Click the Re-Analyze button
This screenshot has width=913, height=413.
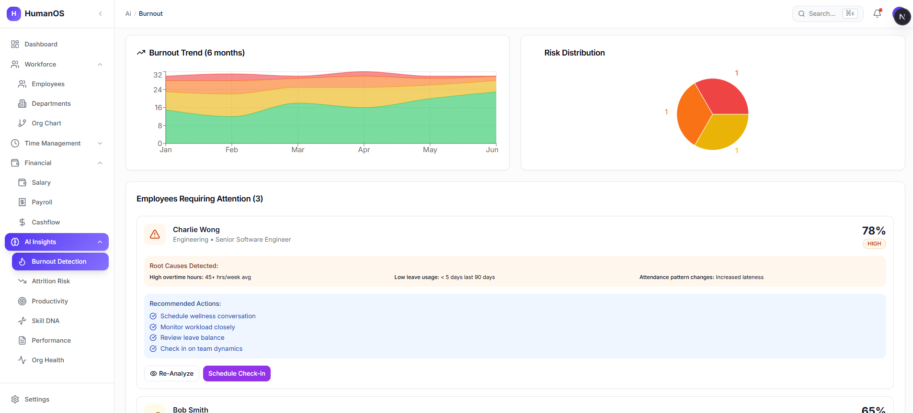[171, 374]
